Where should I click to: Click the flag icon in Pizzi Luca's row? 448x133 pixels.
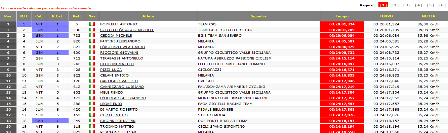92,70
